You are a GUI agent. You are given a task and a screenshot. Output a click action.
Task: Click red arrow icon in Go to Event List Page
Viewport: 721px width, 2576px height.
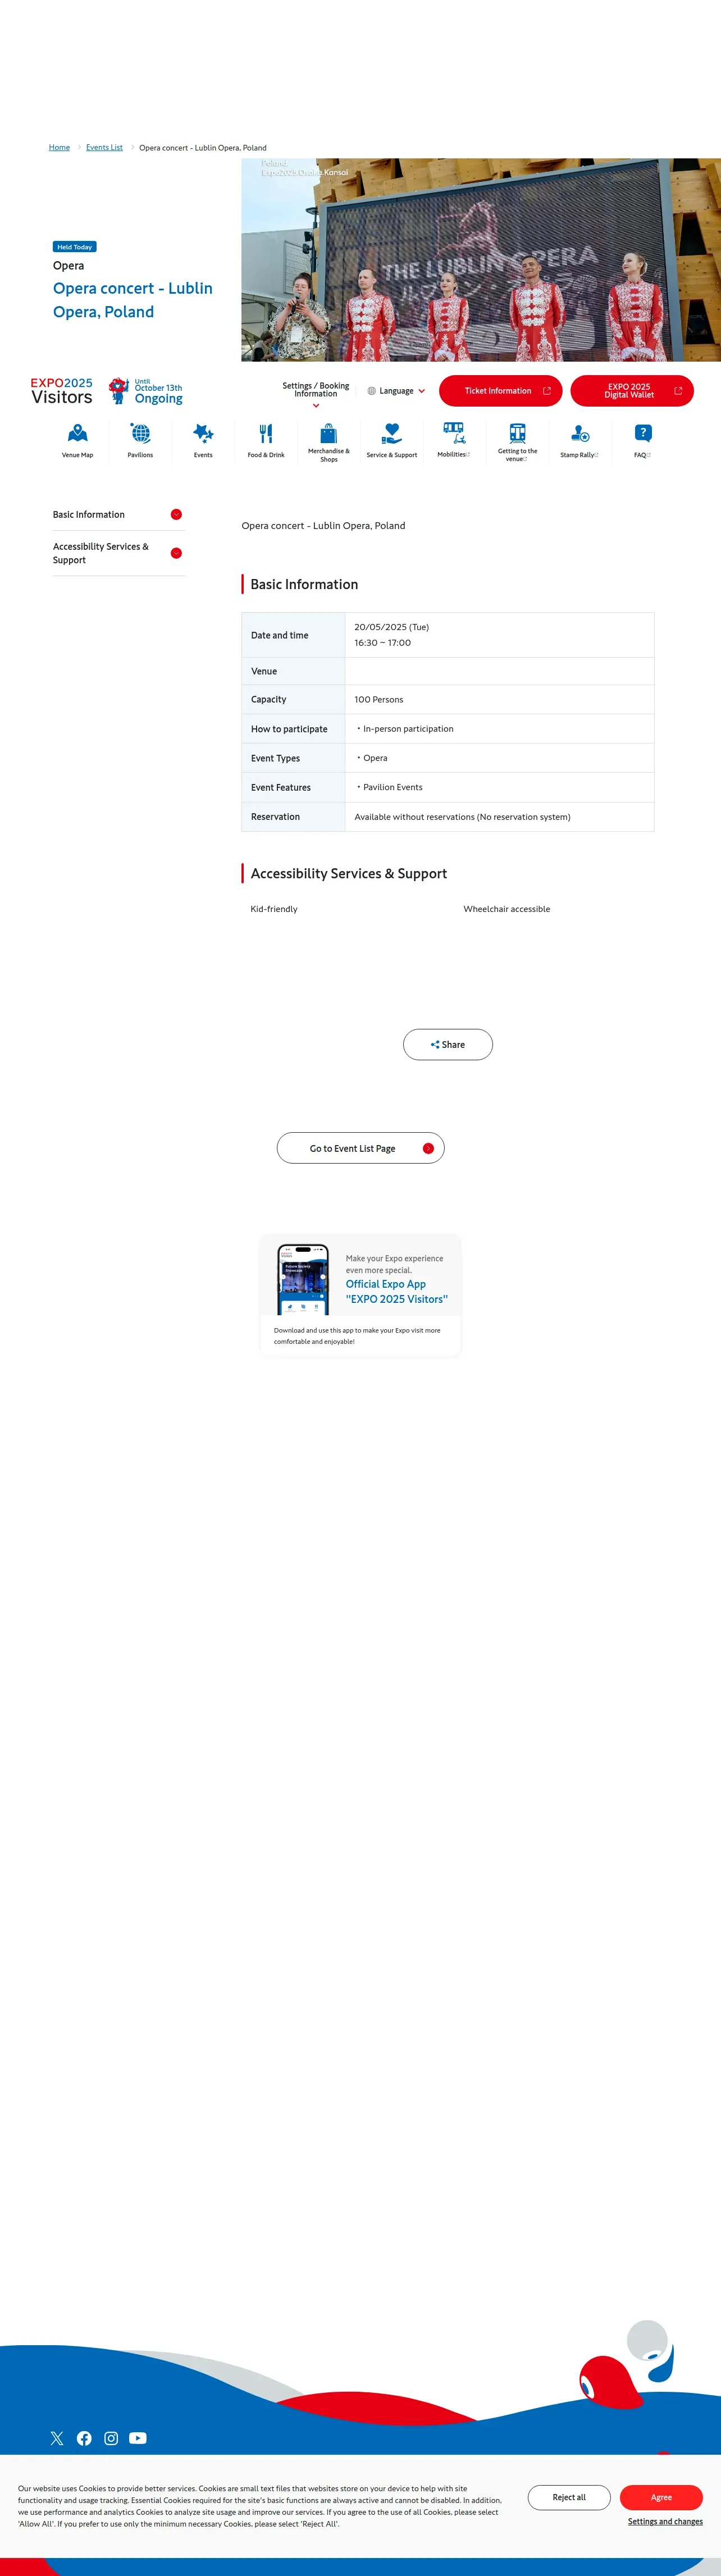428,1148
